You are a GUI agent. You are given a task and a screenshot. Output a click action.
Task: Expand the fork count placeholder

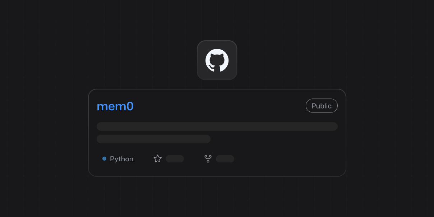point(225,158)
